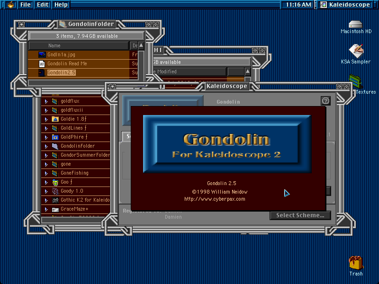This screenshot has width=379, height=284.
Task: Click the GondorSummerFolder name text
Action: [85, 155]
